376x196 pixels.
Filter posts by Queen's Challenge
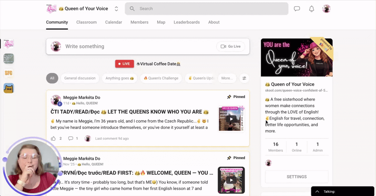161,78
